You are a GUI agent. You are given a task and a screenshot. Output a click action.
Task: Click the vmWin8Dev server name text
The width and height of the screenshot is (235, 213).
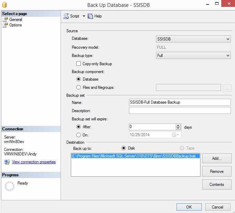14,142
